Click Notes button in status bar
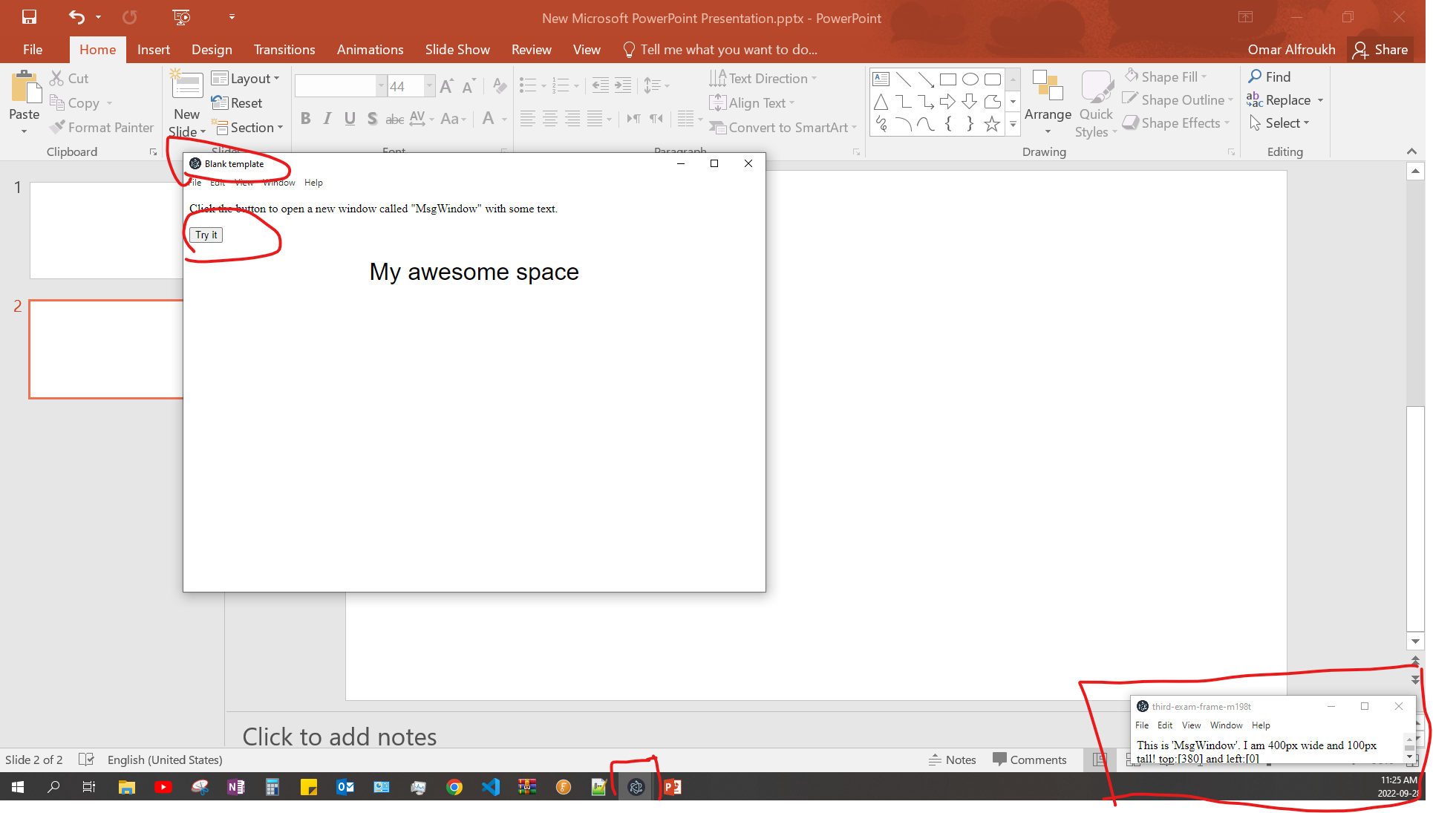 [x=953, y=760]
